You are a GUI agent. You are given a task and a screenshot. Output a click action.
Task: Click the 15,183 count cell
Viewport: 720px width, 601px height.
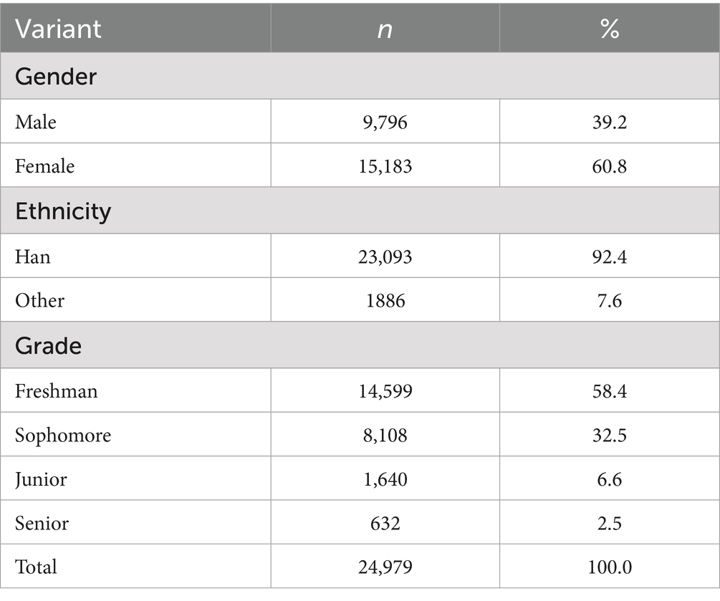pyautogui.click(x=385, y=166)
